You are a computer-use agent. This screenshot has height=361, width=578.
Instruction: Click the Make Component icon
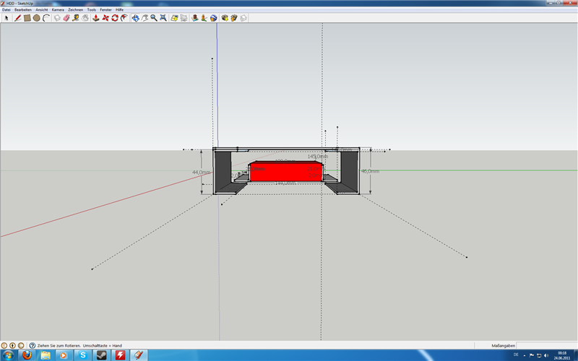(x=57, y=18)
